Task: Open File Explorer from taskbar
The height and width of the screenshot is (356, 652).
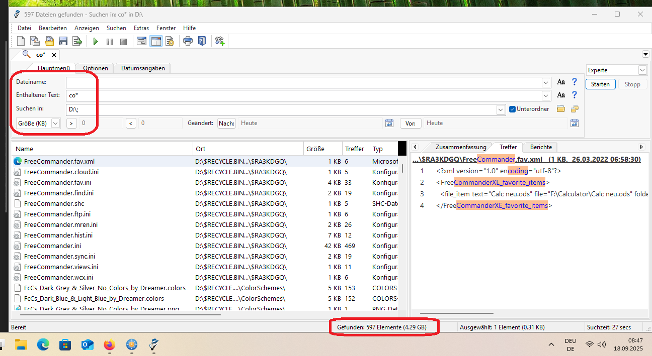Action: (x=21, y=344)
